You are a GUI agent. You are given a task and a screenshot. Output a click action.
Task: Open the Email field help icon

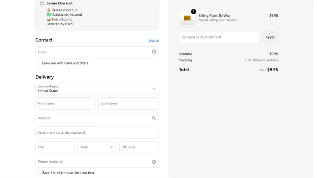point(154,52)
